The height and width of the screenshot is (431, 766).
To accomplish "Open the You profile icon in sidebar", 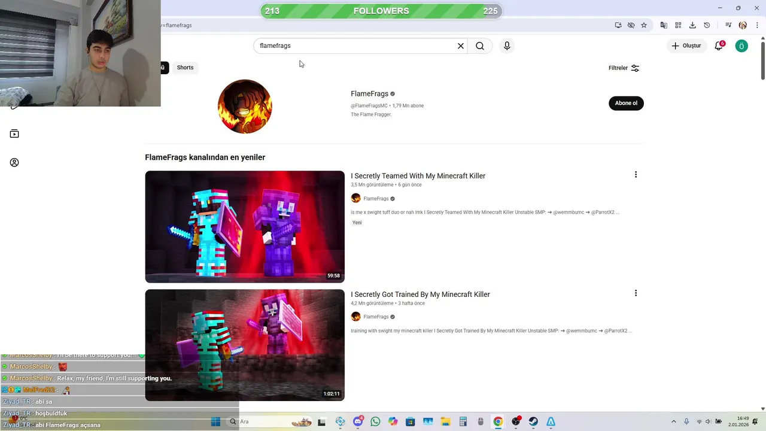I will pyautogui.click(x=14, y=163).
